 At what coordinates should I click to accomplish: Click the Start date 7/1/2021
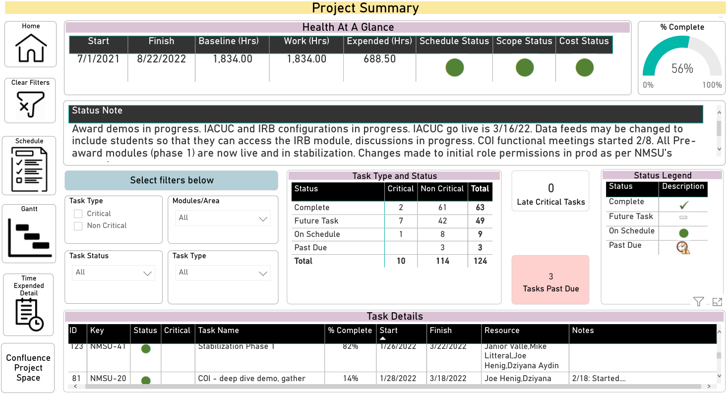coord(98,59)
